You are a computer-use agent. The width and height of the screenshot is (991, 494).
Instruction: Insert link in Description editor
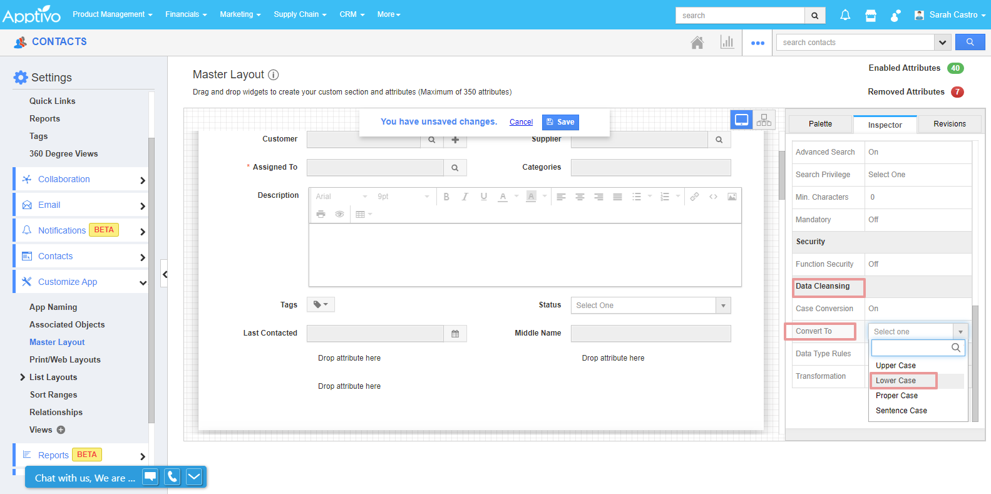tap(694, 197)
